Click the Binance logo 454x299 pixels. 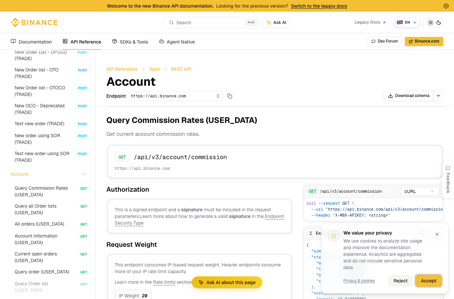point(34,22)
